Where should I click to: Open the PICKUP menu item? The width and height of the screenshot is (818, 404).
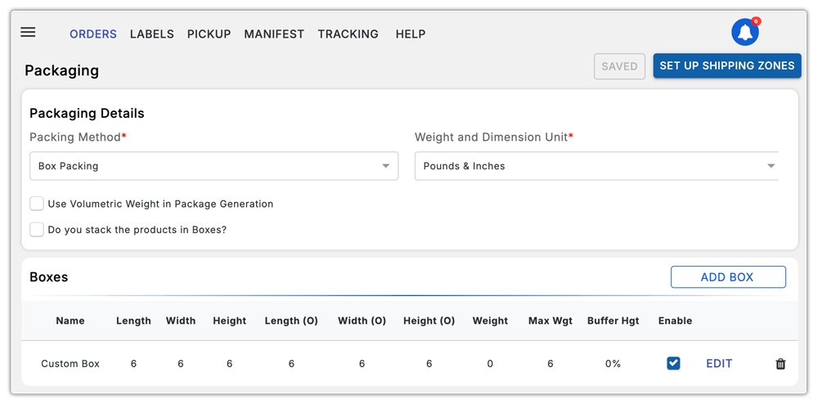209,34
